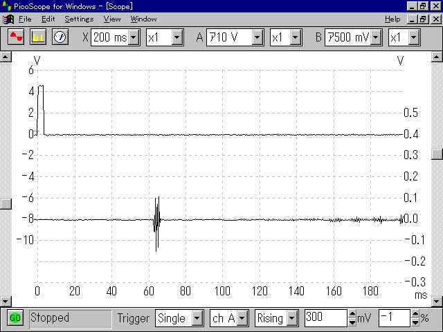The height and width of the screenshot is (332, 443).
Task: Expand the X axis x1 multiplier dropdown
Action: 177,37
